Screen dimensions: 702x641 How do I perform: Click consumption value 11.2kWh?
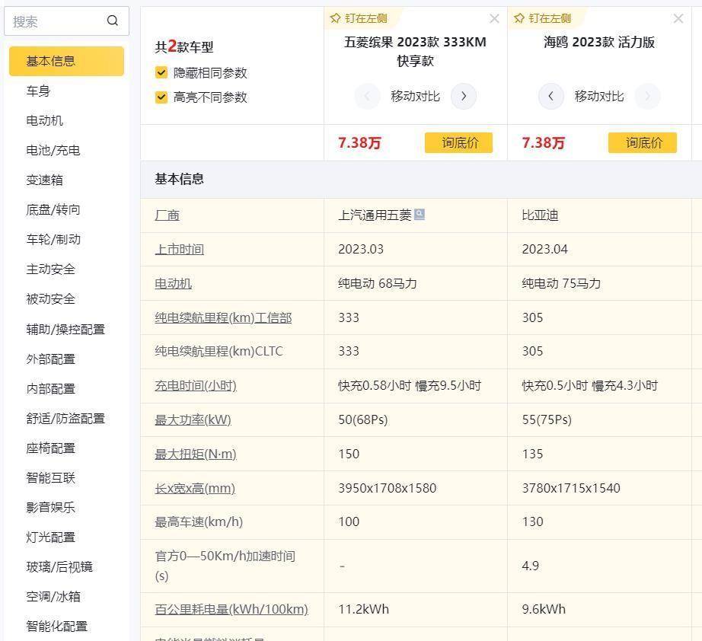363,609
